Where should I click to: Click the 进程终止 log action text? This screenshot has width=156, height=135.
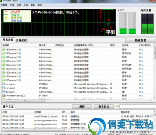tap(75, 116)
